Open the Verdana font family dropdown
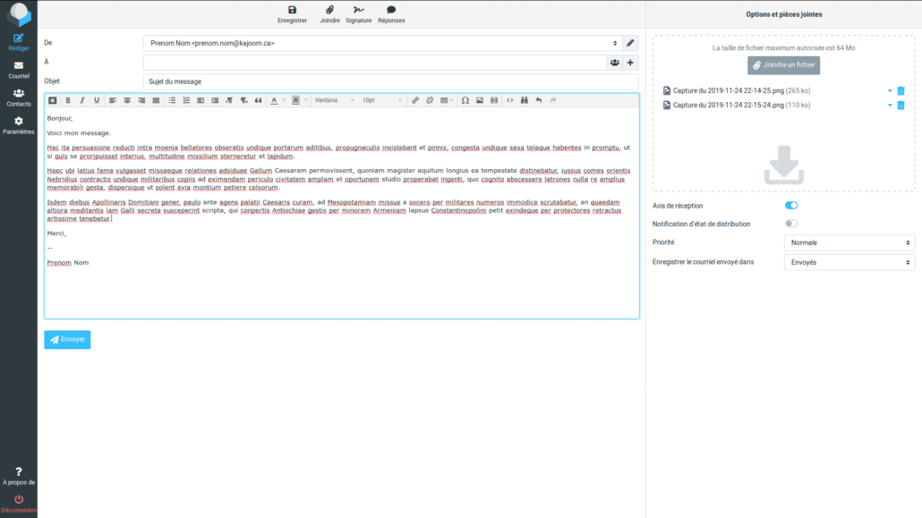 tap(334, 100)
